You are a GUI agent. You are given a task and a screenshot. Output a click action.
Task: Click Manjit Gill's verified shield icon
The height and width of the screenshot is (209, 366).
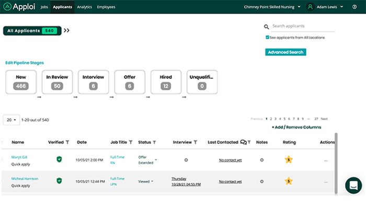point(59,160)
